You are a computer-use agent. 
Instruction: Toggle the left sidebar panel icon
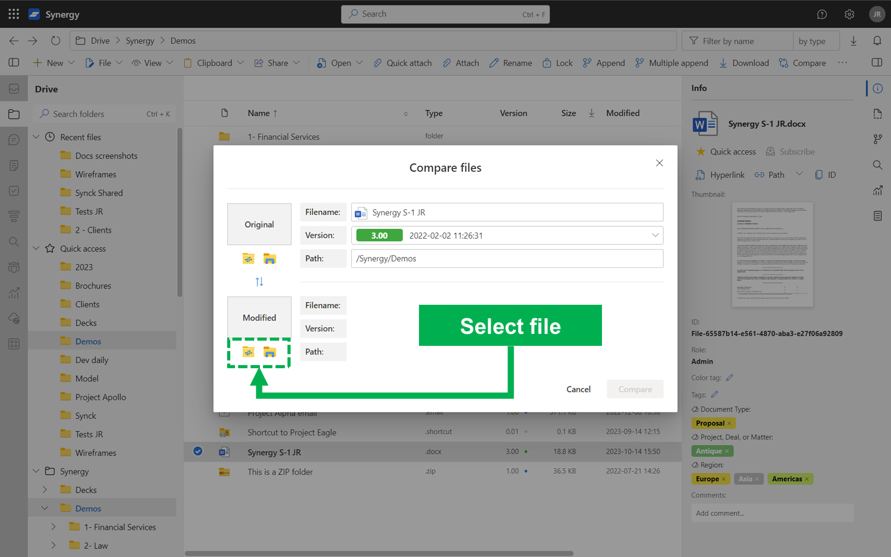[x=14, y=62]
